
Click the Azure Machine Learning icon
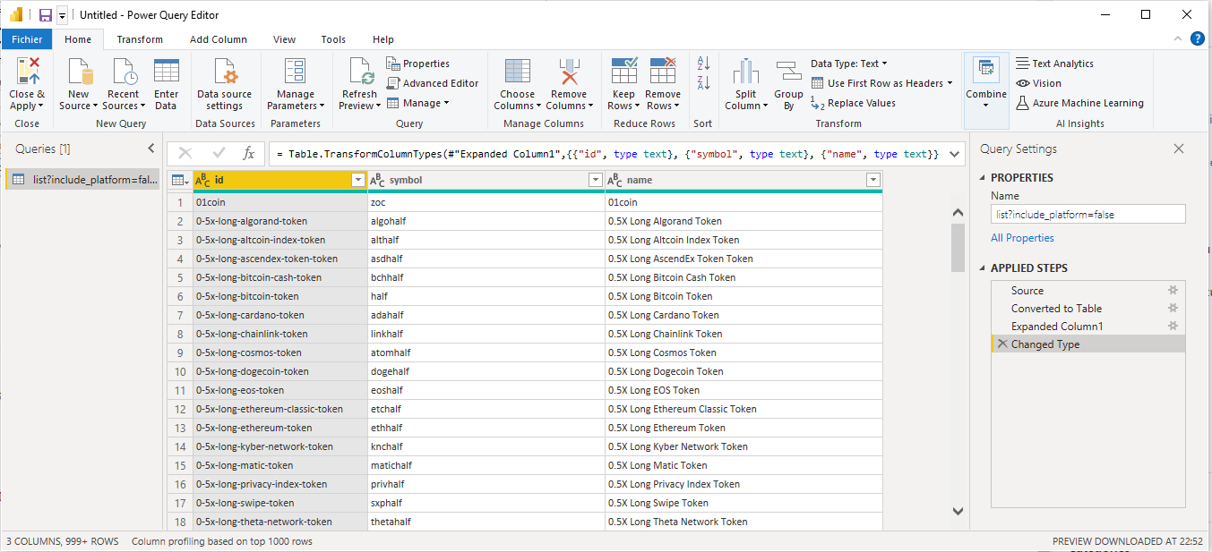point(1024,103)
